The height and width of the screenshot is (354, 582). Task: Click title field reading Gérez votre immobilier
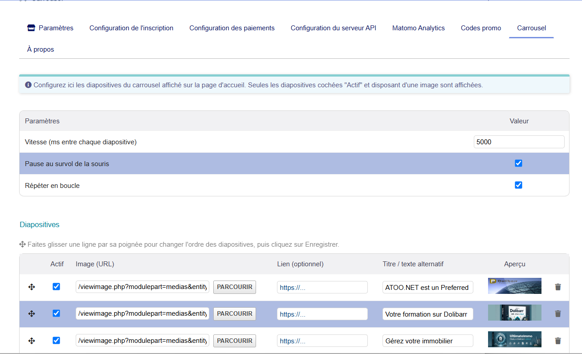(x=428, y=341)
